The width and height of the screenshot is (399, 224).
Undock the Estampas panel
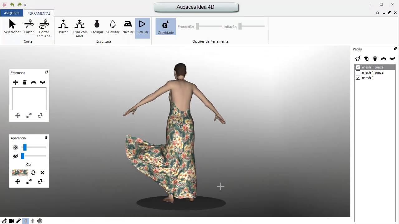pyautogui.click(x=46, y=72)
